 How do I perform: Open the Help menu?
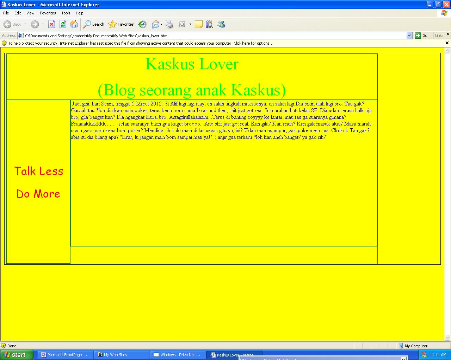(x=80, y=13)
